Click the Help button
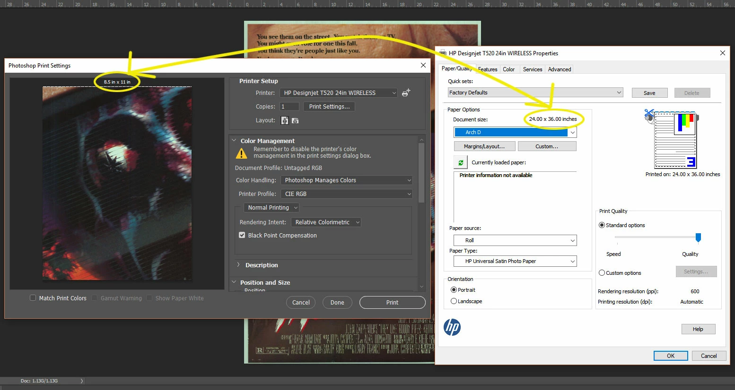The width and height of the screenshot is (735, 390). tap(698, 329)
